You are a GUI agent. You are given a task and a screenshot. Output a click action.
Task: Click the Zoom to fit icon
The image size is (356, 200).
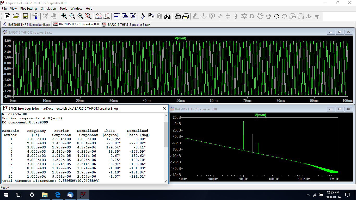(x=88, y=16)
